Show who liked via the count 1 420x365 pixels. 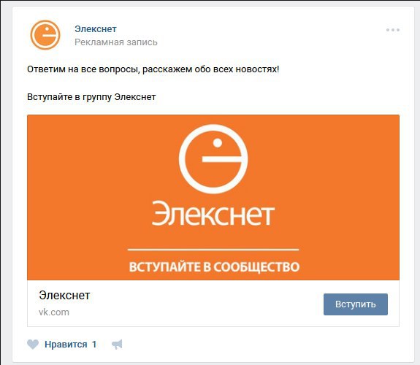[94, 344]
